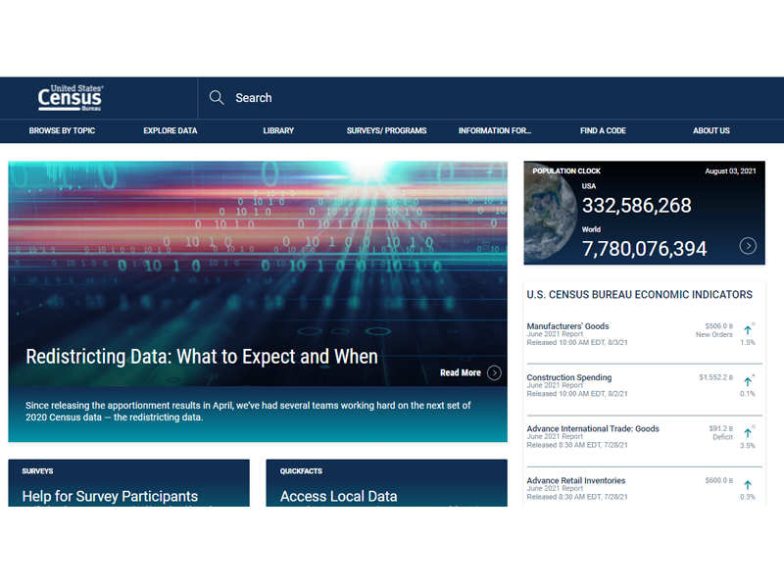Screen dimensions: 784x588
Task: Click the apportionment results summary paragraph
Action: point(248,412)
